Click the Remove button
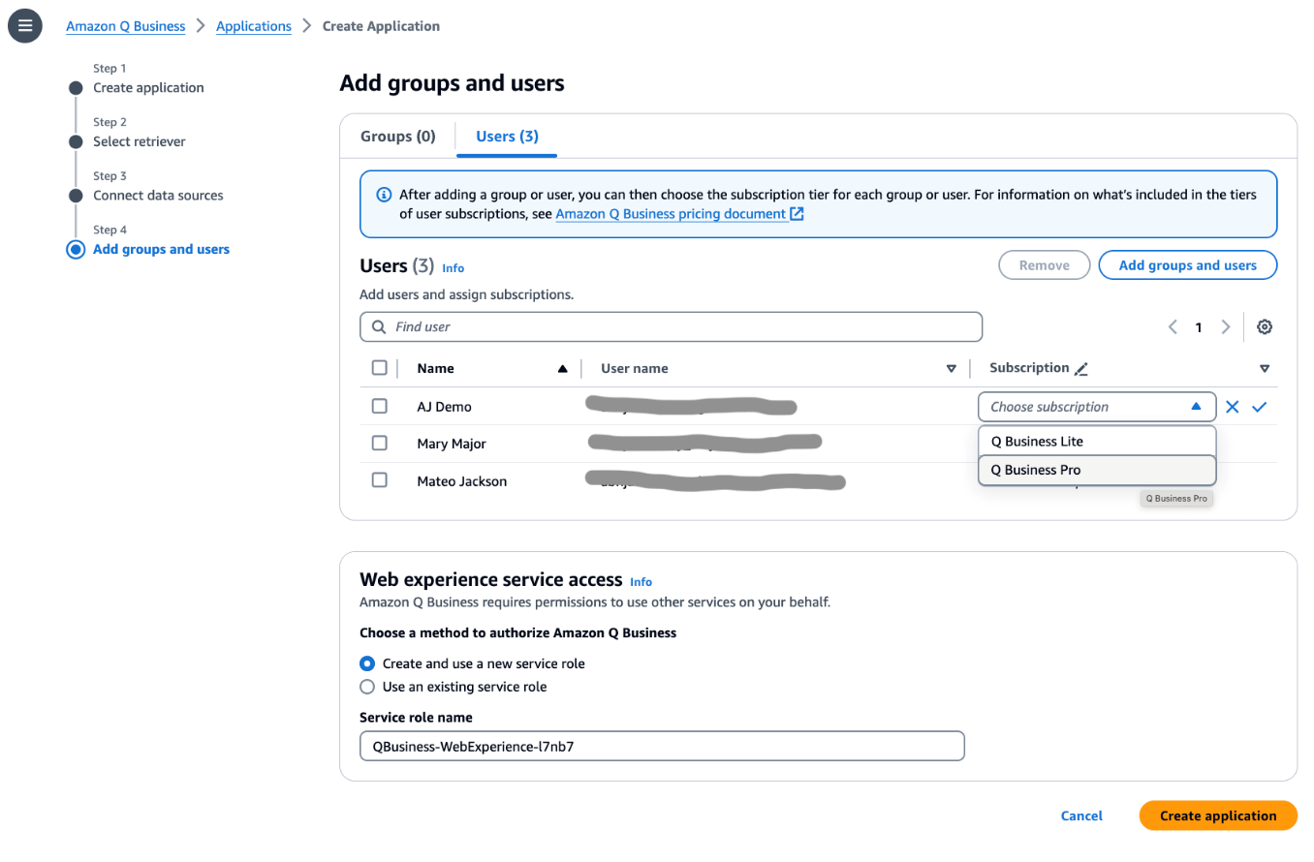 click(1045, 265)
